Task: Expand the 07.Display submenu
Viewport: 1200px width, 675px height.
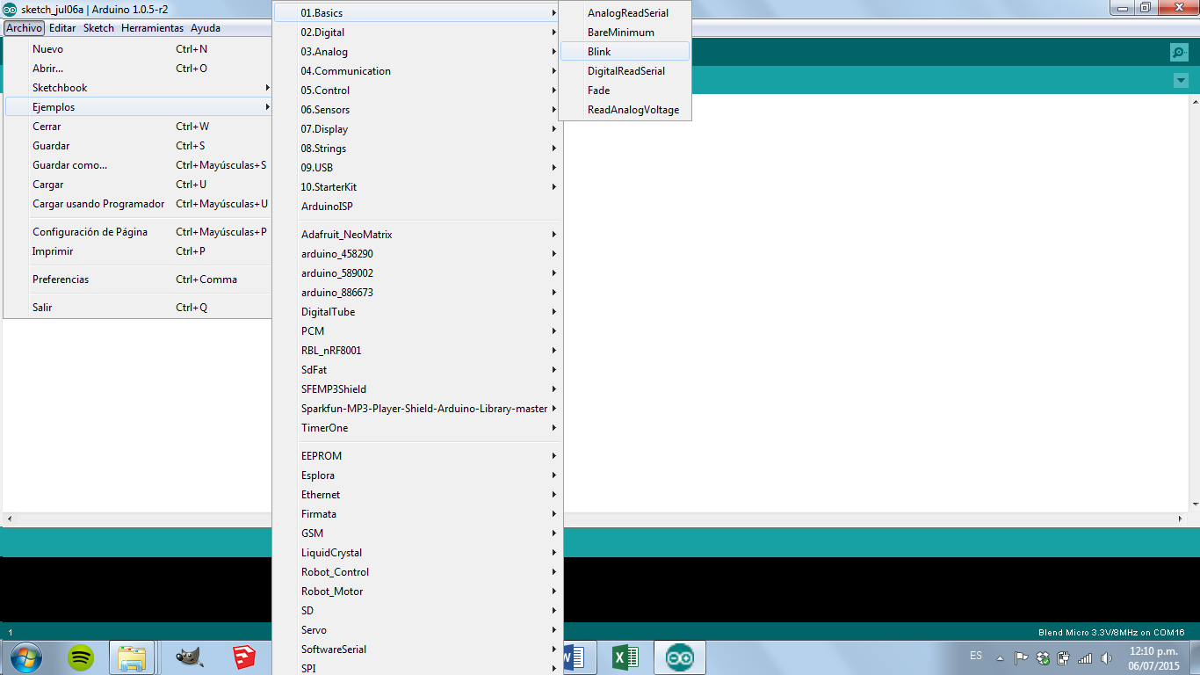Action: coord(417,129)
